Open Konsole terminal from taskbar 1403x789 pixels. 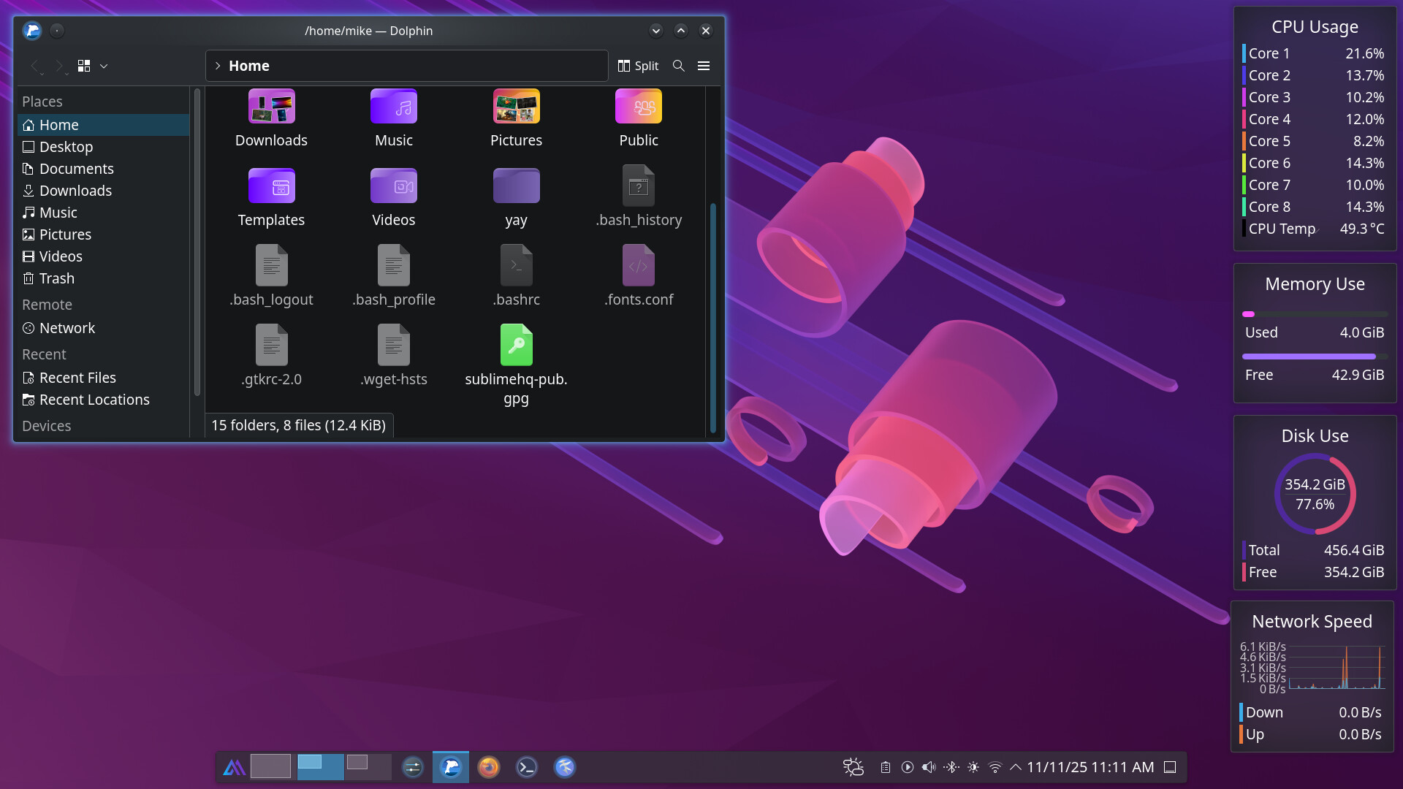(x=526, y=767)
